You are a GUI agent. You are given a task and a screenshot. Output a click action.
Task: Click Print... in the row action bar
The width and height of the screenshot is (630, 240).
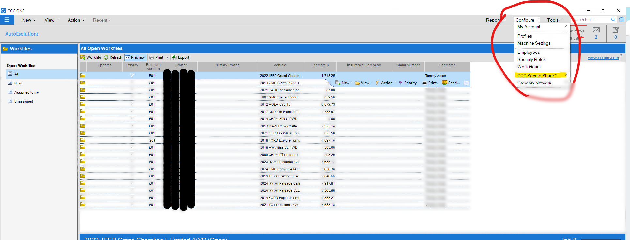pyautogui.click(x=431, y=83)
